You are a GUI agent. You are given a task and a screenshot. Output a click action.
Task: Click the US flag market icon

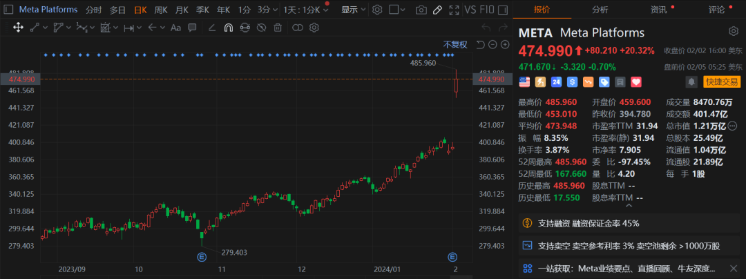[x=524, y=81]
